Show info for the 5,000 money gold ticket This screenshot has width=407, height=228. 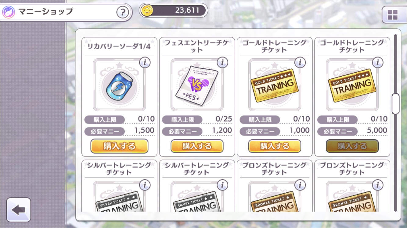[378, 63]
